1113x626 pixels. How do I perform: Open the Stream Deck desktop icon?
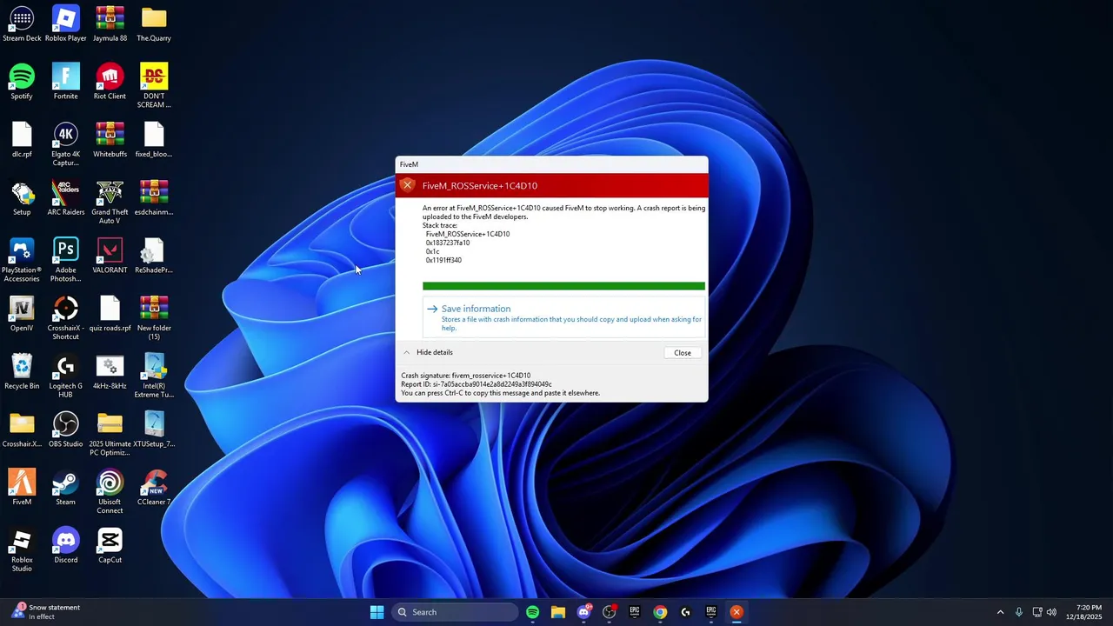click(22, 24)
